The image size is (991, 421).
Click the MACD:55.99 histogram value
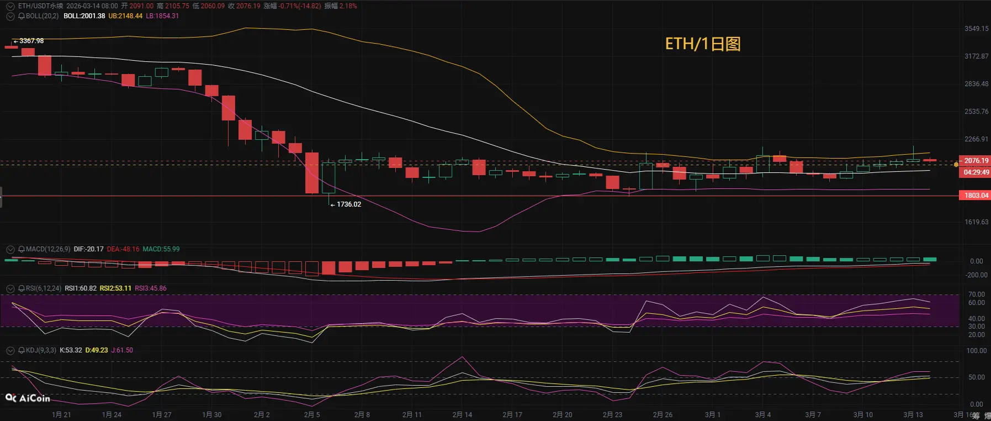pyautogui.click(x=161, y=249)
